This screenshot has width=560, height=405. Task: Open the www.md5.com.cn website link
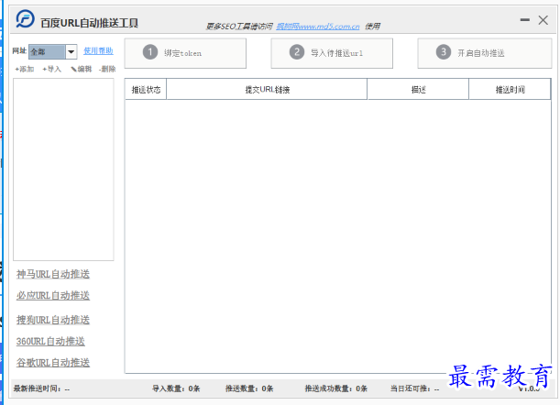click(x=318, y=27)
